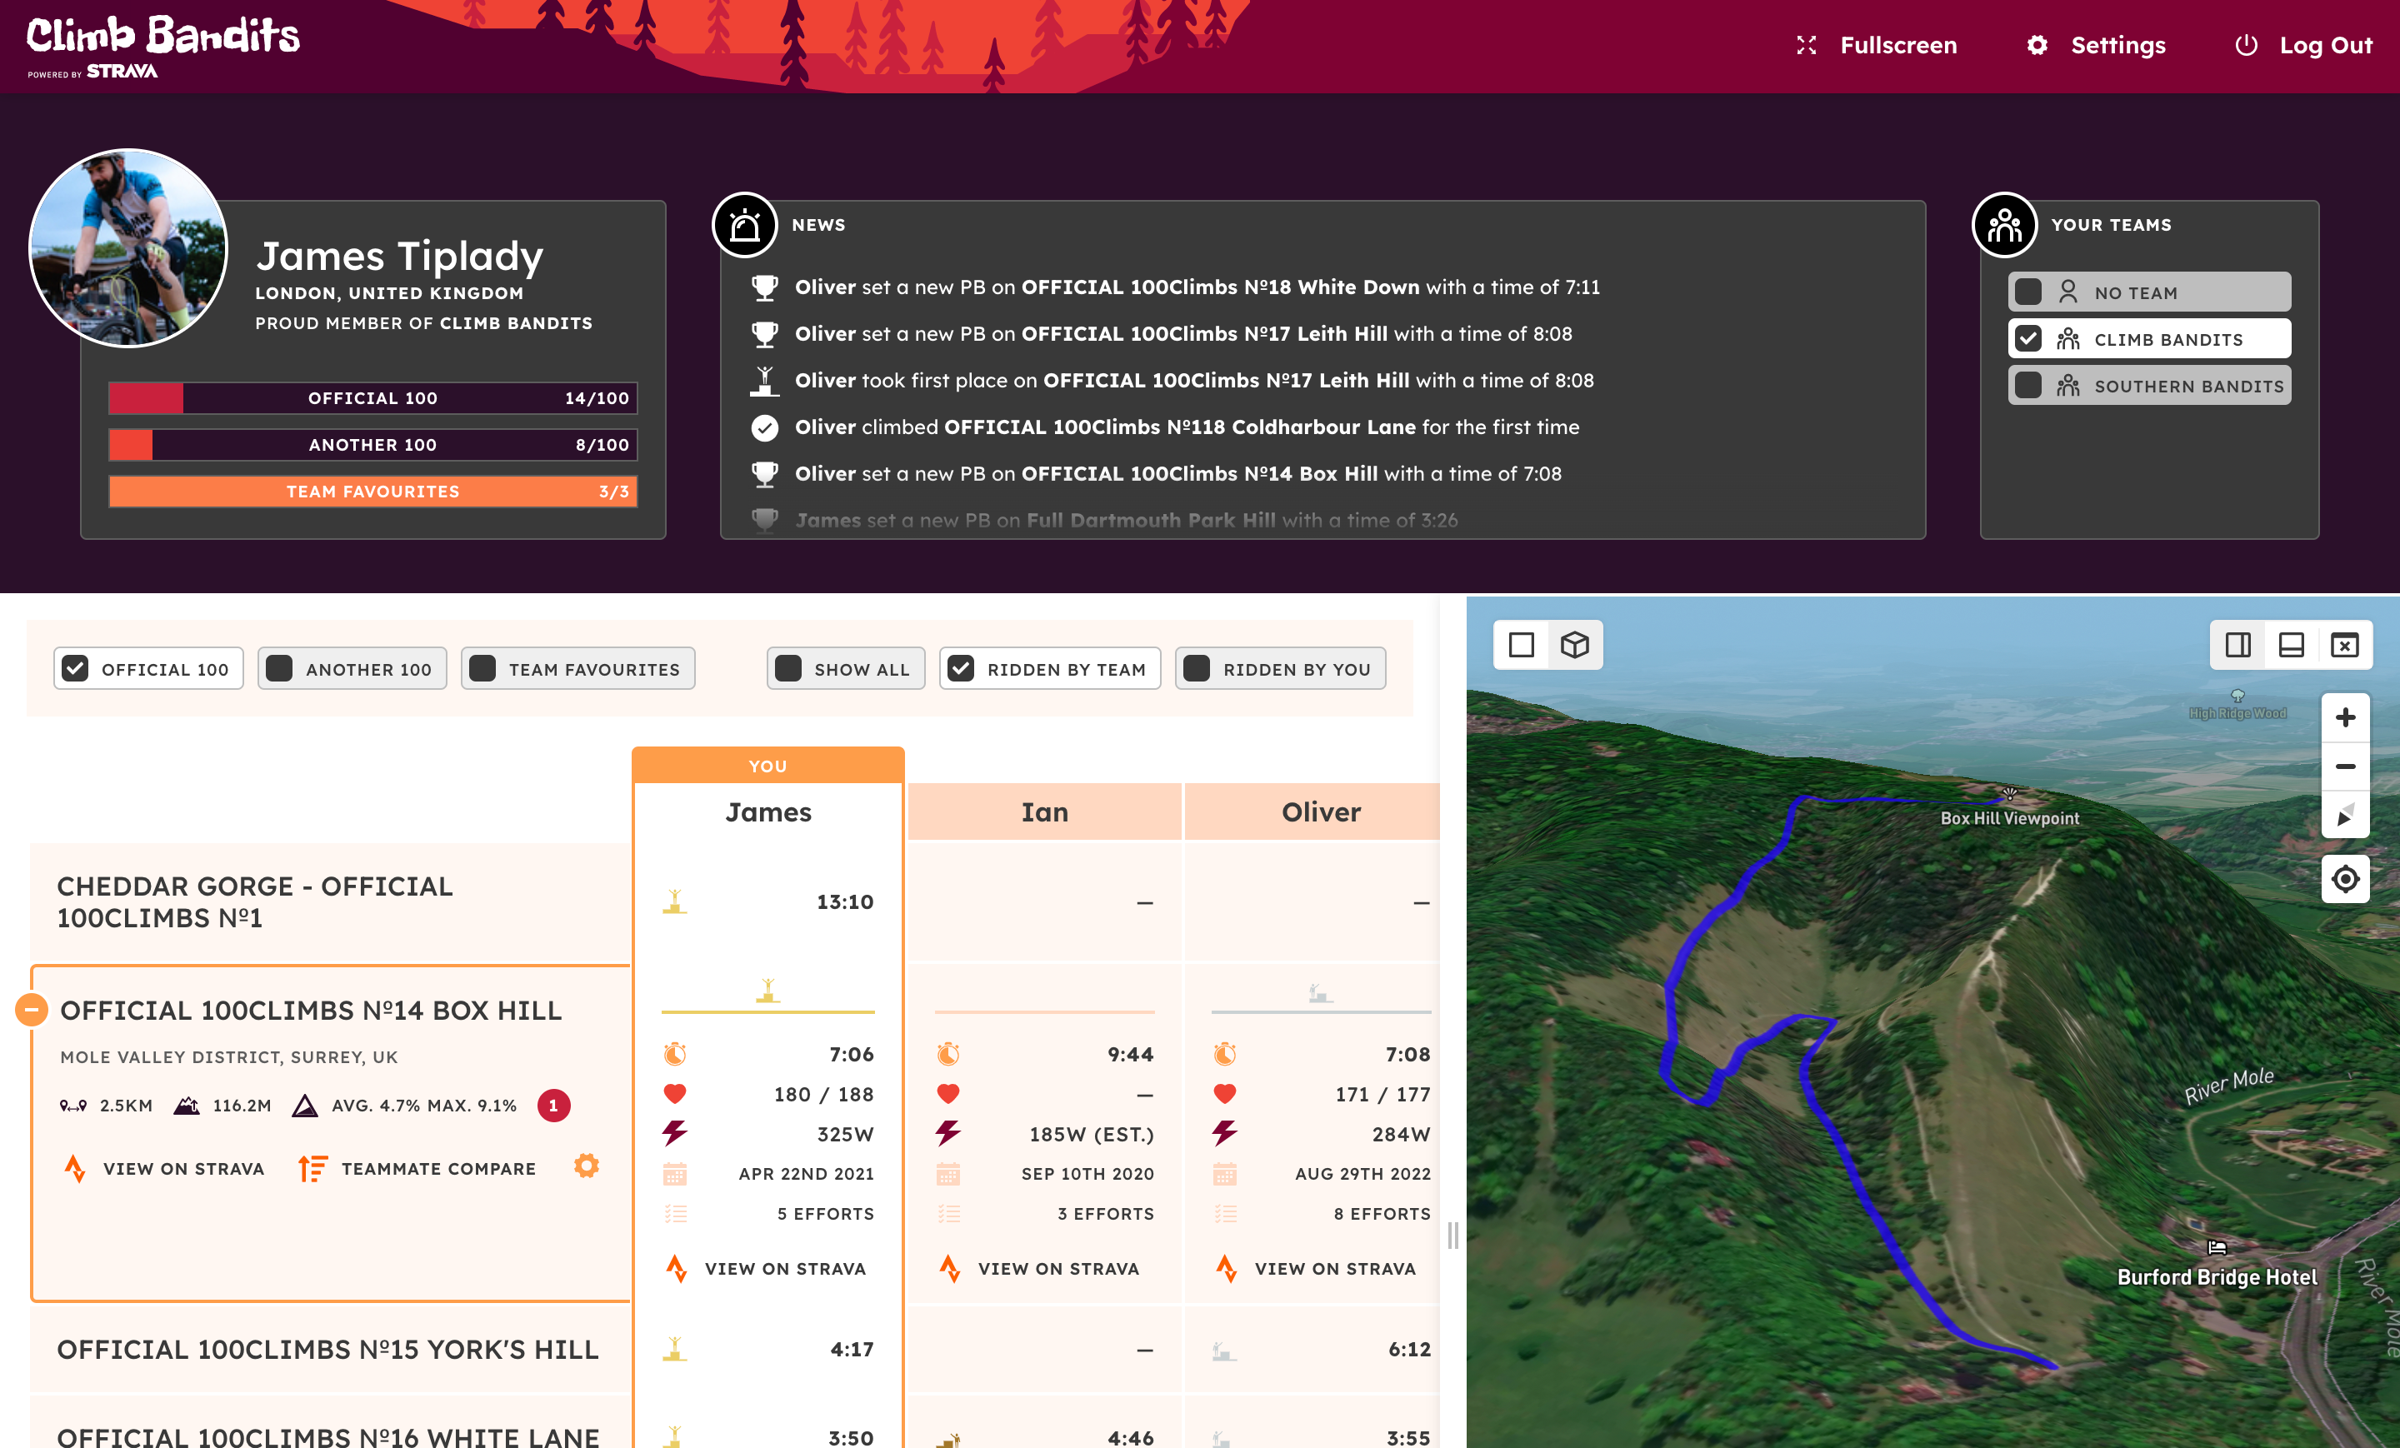This screenshot has width=2400, height=1448.
Task: Uncheck the Official 100 filter
Action: 76,668
